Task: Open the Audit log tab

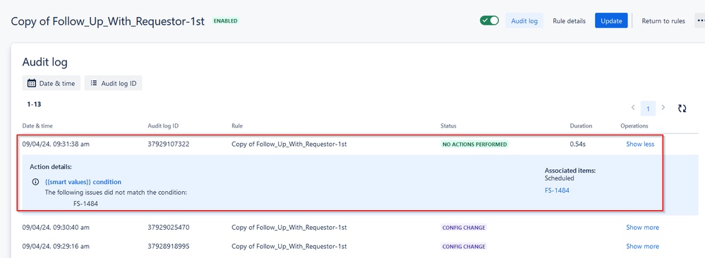Action: pyautogui.click(x=524, y=20)
